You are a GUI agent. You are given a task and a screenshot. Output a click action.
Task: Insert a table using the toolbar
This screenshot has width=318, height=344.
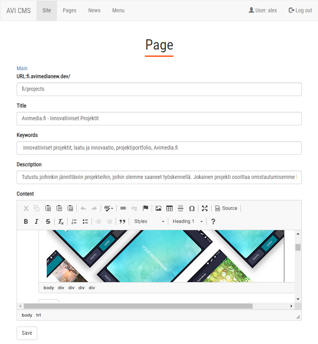(169, 208)
